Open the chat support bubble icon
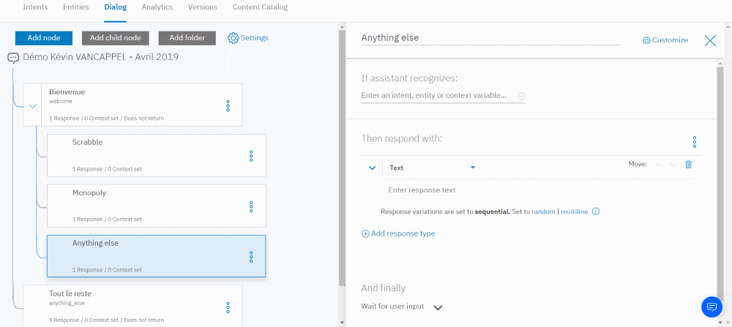 [x=712, y=307]
